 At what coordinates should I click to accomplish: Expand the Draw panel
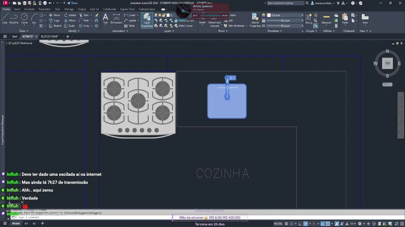click(x=24, y=31)
